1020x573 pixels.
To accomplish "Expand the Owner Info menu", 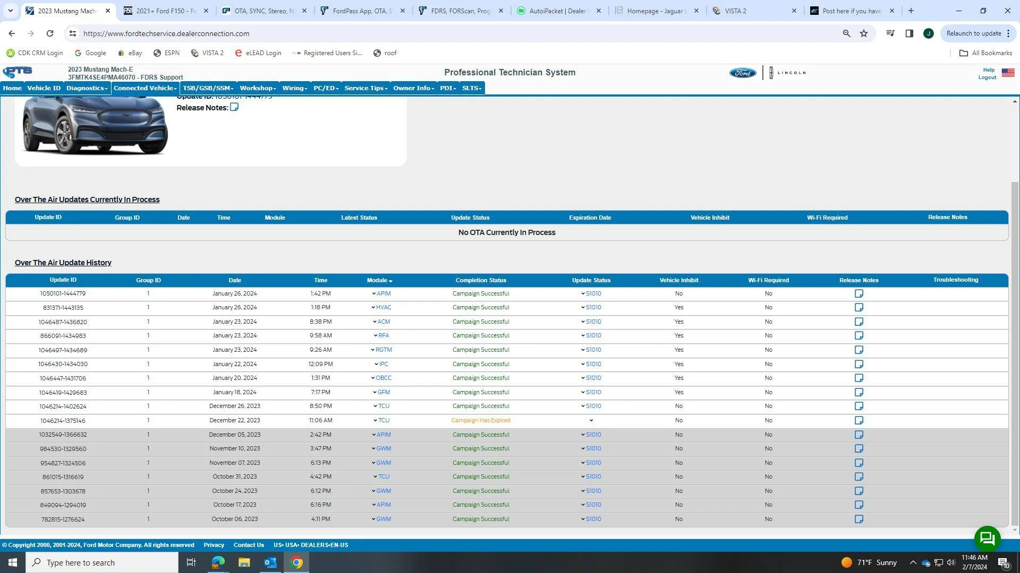I will pyautogui.click(x=414, y=88).
